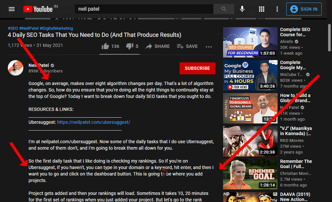Click title 'DAAVA (2019) New Action…'
Viewport: 332px width, 202px height.
click(295, 197)
